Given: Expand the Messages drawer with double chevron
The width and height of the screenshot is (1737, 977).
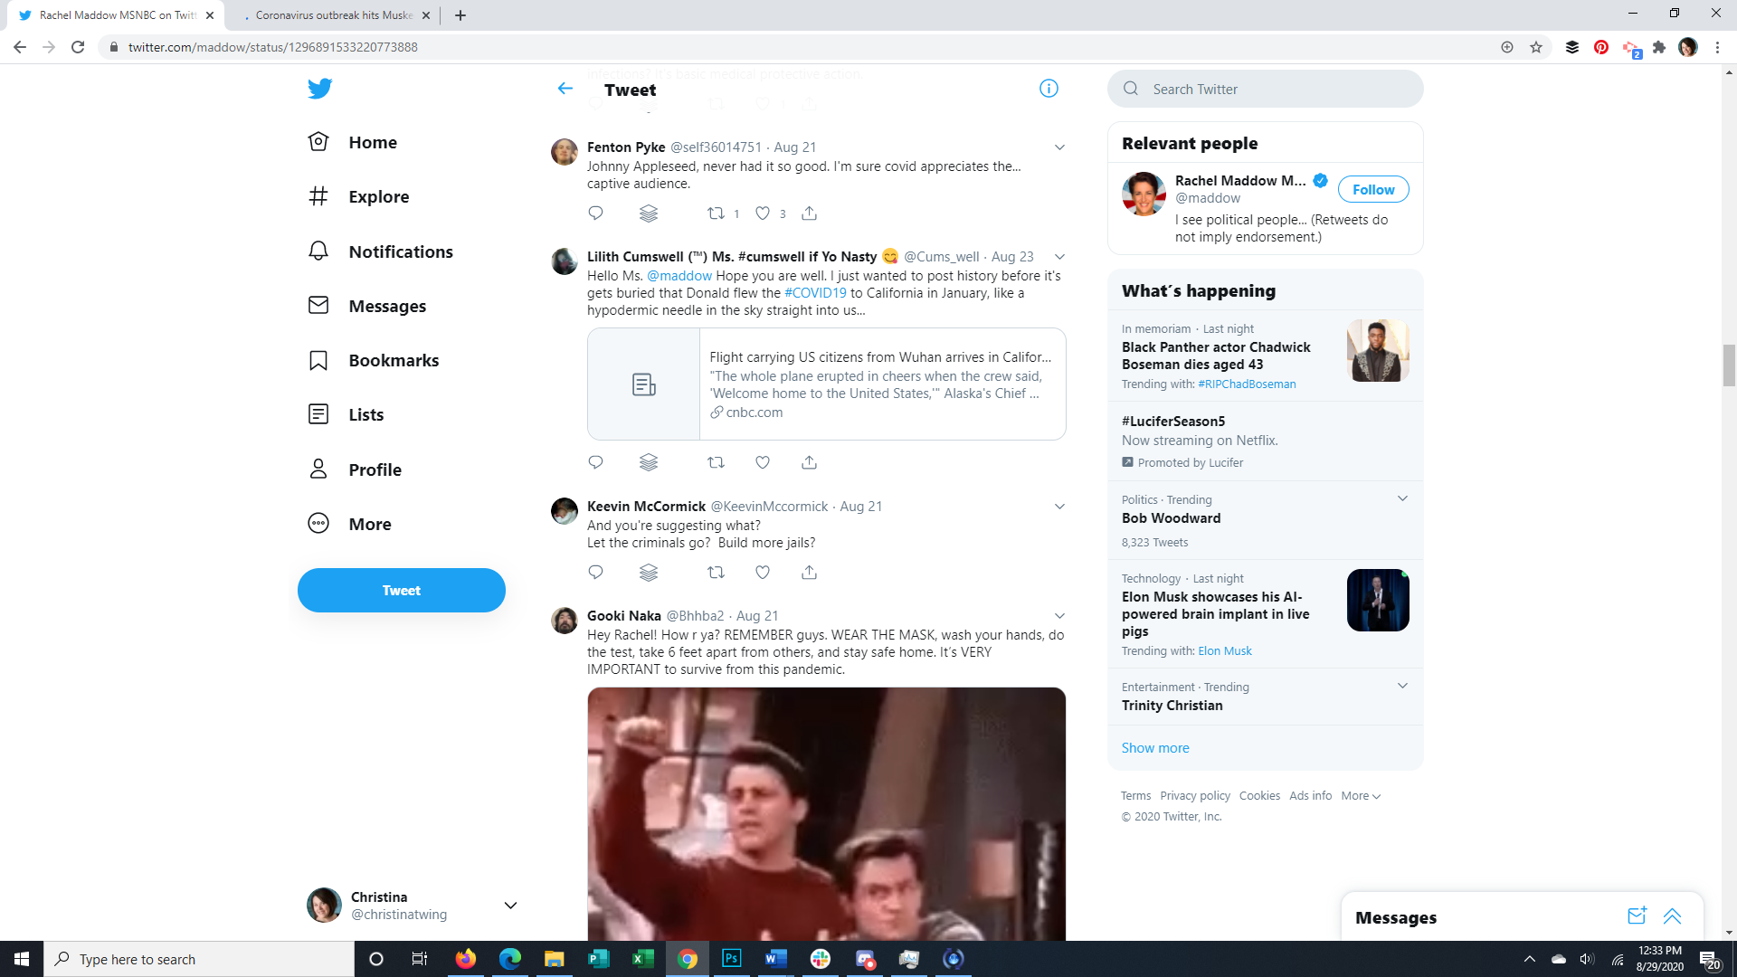Looking at the screenshot, I should click(1672, 916).
